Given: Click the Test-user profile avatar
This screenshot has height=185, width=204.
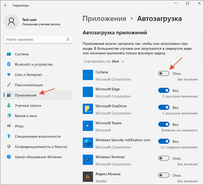Looking at the screenshot, I should click(12, 21).
